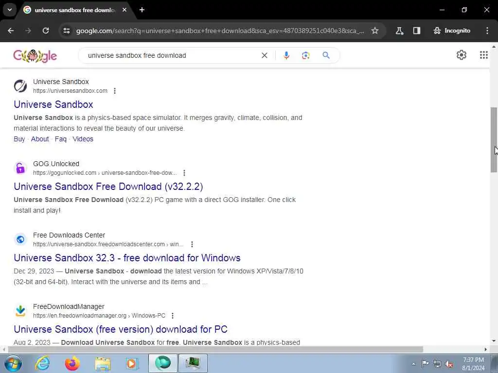Open the About sitelink

[x=40, y=139]
